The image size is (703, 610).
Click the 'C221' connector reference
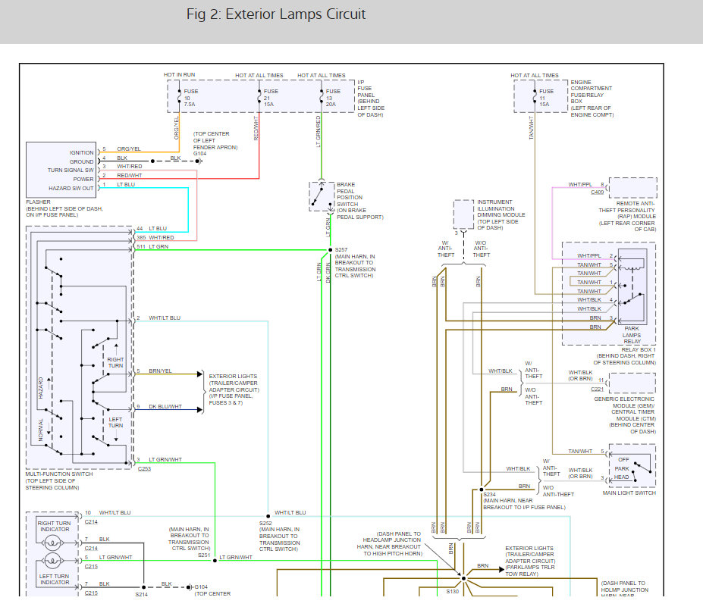(x=597, y=389)
